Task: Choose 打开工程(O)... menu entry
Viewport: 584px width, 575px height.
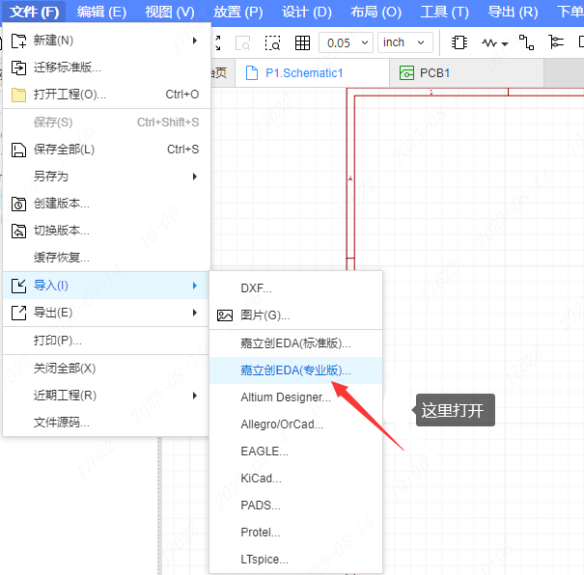Action: tap(106, 95)
